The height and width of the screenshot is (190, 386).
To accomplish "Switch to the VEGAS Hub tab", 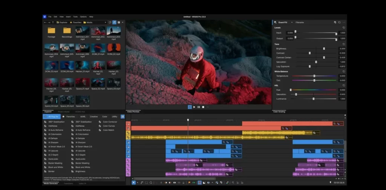I will (x=80, y=112).
